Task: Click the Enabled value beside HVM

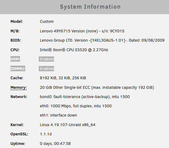Action: (x=46, y=59)
